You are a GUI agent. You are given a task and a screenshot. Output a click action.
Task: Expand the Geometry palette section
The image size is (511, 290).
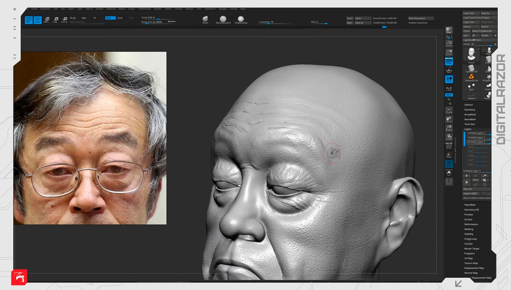469,110
